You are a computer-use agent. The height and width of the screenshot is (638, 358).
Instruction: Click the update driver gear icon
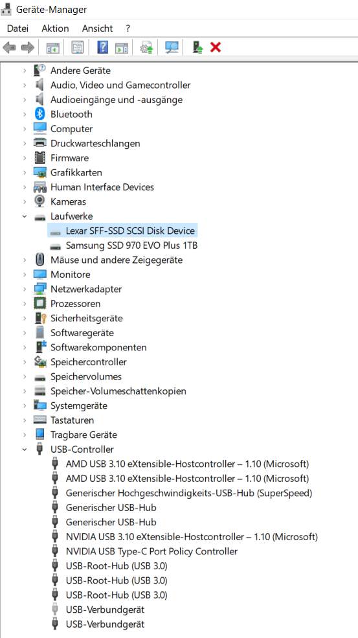tap(147, 48)
